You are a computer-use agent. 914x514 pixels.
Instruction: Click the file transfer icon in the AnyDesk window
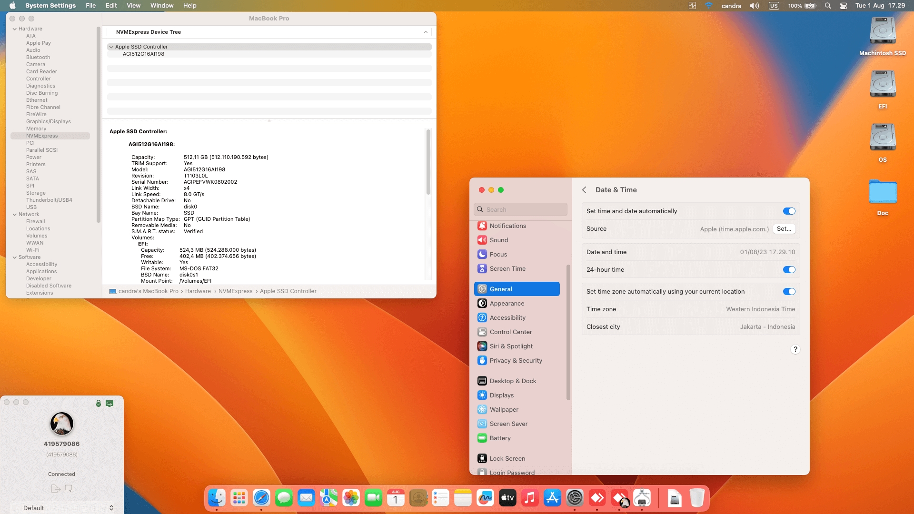pos(55,488)
